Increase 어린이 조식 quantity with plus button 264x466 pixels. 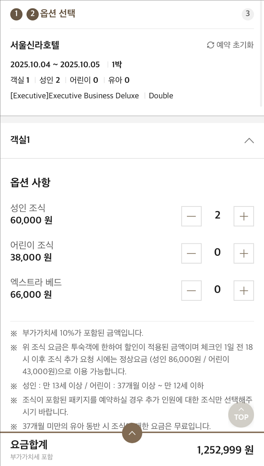[x=244, y=253]
